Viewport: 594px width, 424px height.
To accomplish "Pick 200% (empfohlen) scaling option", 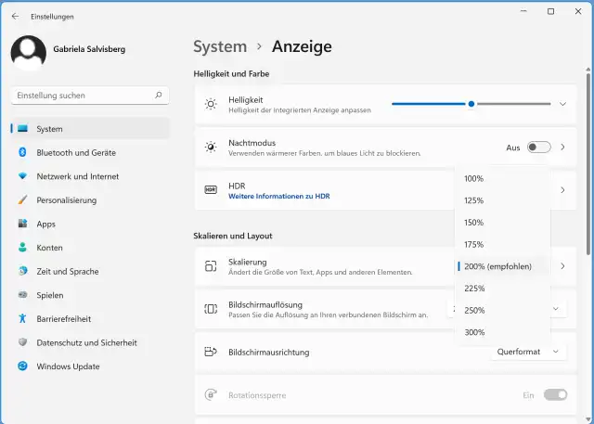I will [497, 266].
